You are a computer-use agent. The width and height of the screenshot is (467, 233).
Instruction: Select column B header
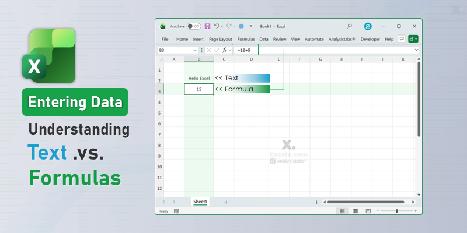click(199, 59)
